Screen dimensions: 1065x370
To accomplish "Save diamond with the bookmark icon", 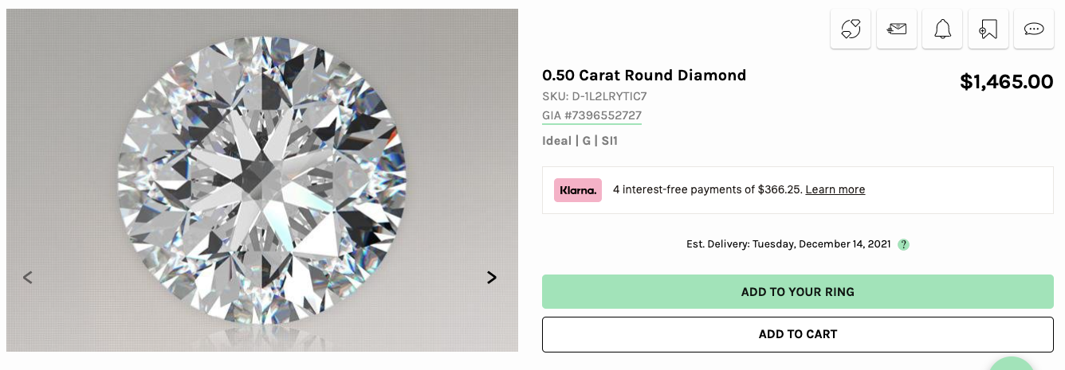I will coord(988,29).
